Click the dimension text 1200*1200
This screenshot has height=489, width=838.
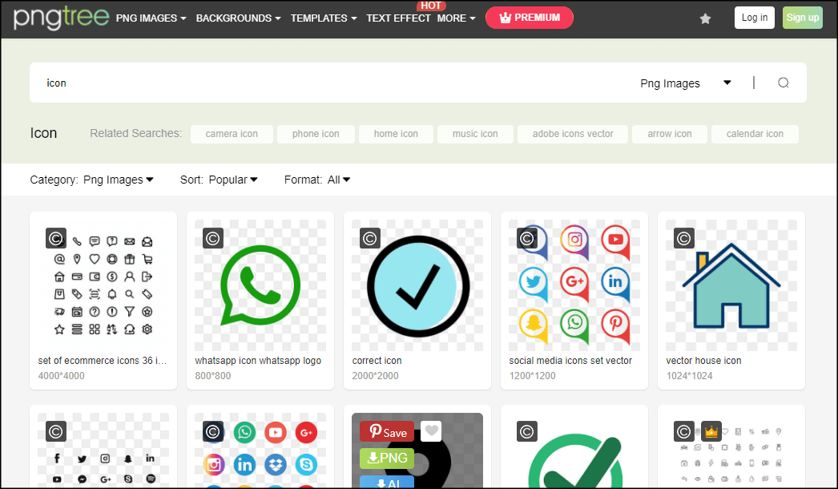pos(532,376)
